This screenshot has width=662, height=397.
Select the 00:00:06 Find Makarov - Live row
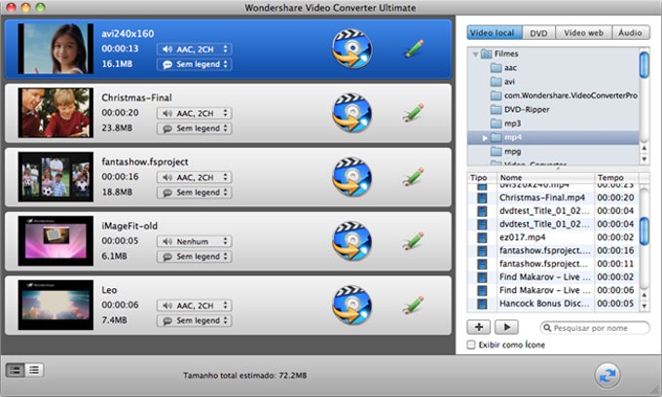tap(553, 290)
